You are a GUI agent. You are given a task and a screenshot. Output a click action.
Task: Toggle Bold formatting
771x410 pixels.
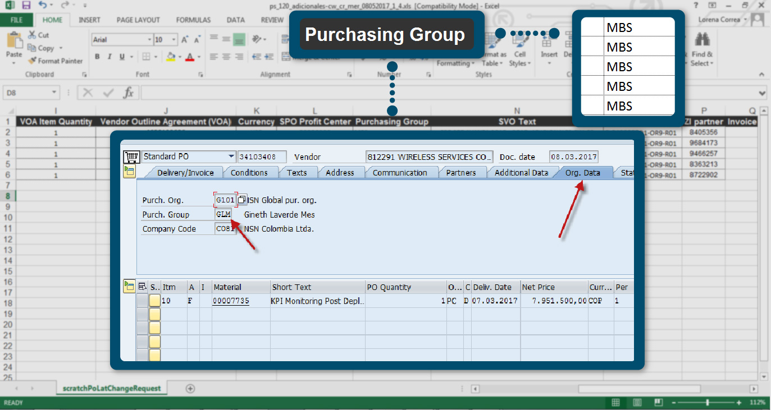click(x=97, y=57)
